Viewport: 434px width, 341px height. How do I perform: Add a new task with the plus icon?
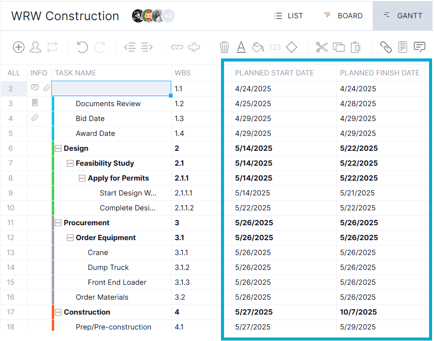coord(18,47)
